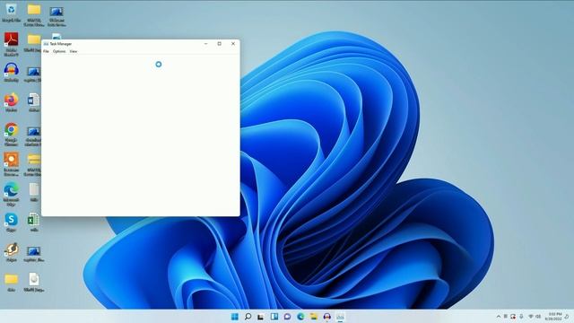Select the Skype desktop shortcut
The image size is (574, 323).
pos(11,223)
